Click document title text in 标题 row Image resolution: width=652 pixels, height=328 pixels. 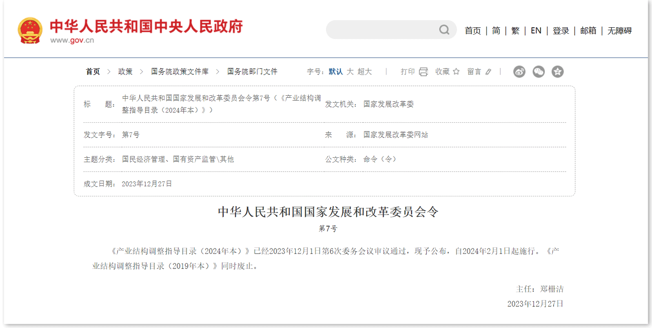[x=222, y=104]
